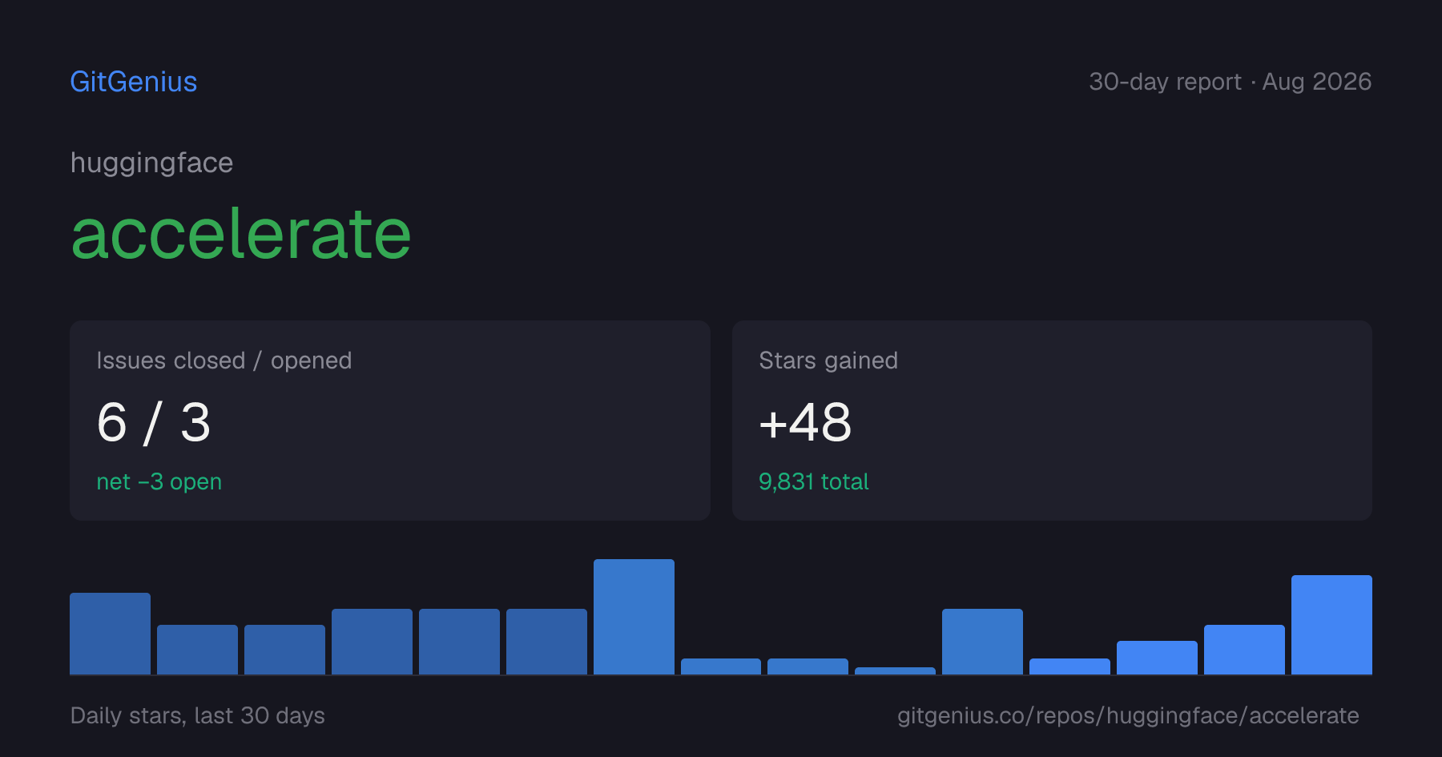Select the Daily stars, last 30 days caption
This screenshot has width=1442, height=757.
tap(198, 715)
